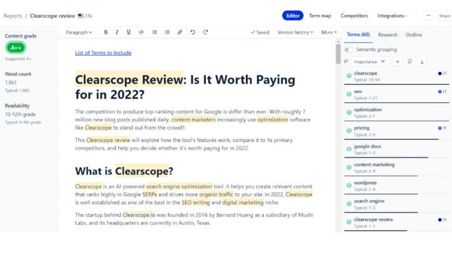Create a bulleted list

coord(154,32)
